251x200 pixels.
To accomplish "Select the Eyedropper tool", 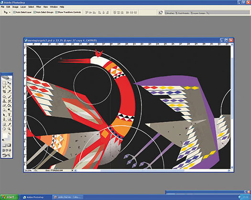I will [9, 125].
